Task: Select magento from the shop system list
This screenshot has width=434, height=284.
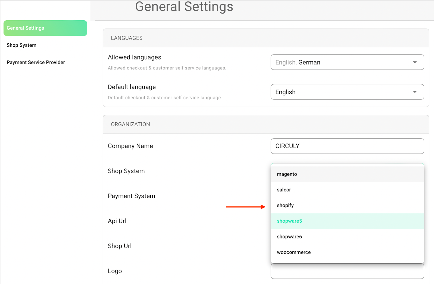Action: tap(347, 174)
